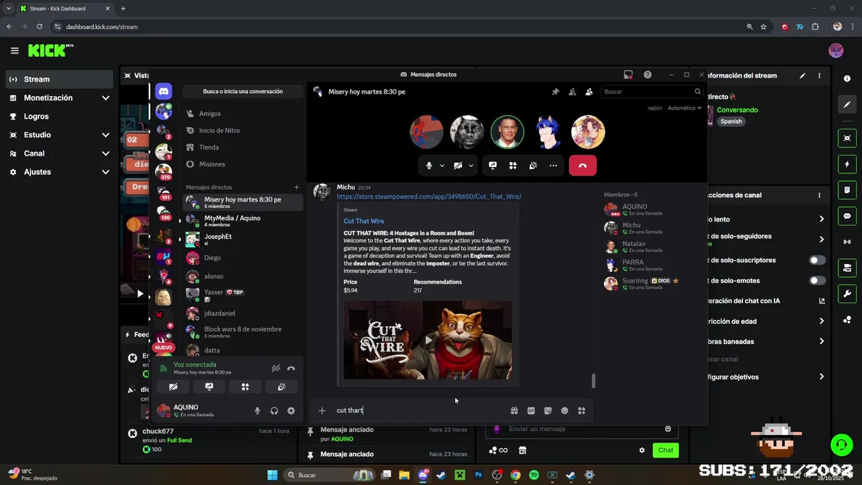The width and height of the screenshot is (862, 485).
Task: Expand Canal section in Kick sidebar
Action: pyautogui.click(x=59, y=154)
